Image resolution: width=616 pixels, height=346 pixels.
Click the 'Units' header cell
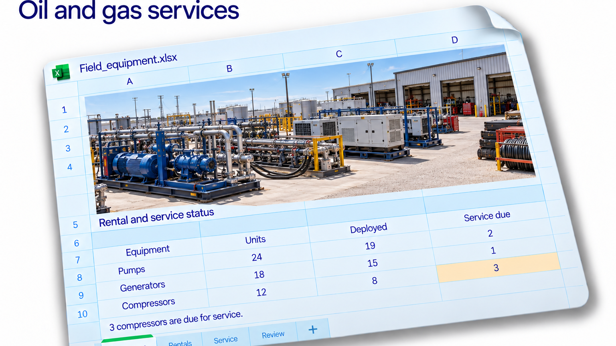coord(255,239)
